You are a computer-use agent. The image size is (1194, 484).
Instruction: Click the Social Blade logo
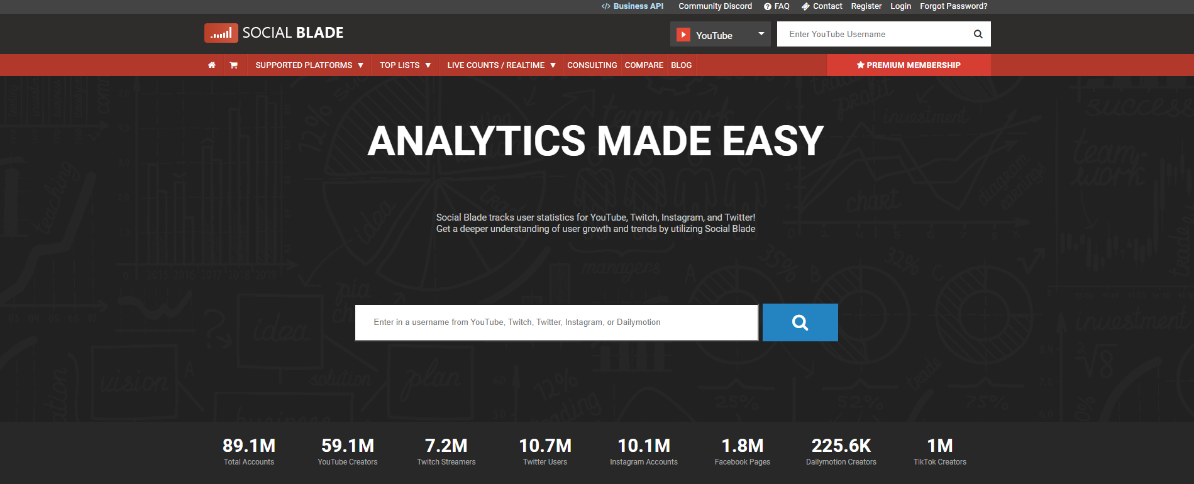[x=274, y=33]
